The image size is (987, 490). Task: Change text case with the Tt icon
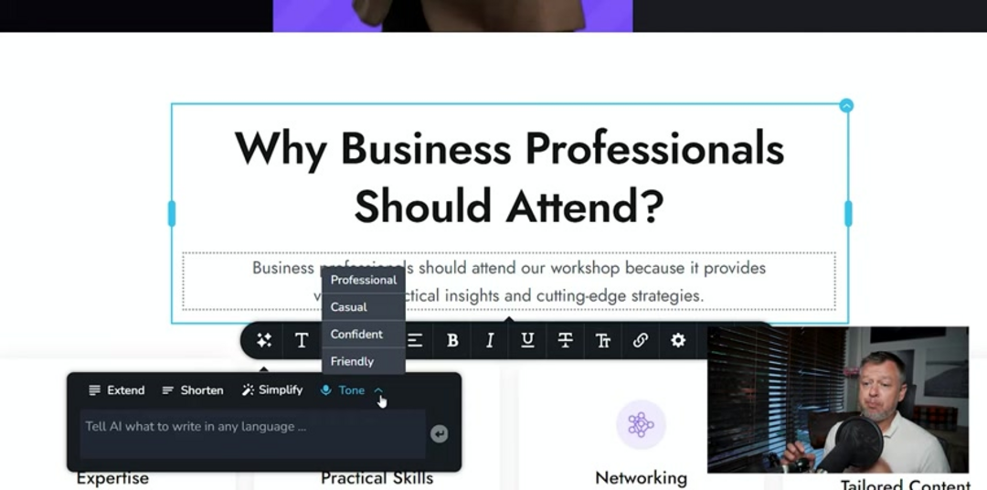click(x=603, y=340)
